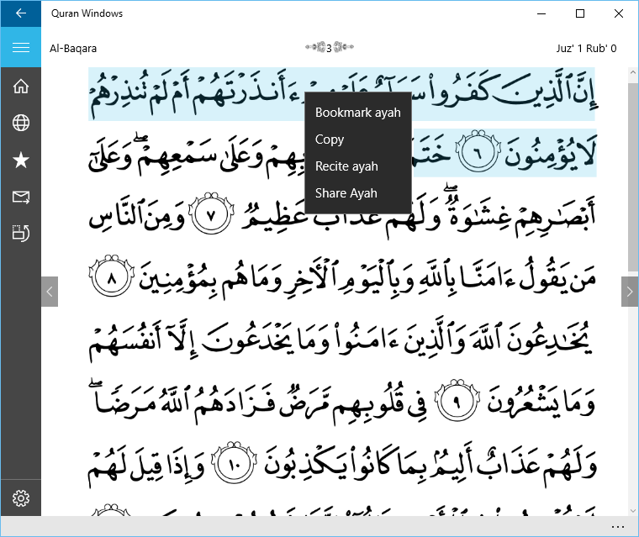Open the star bookmarks icon

(x=21, y=160)
